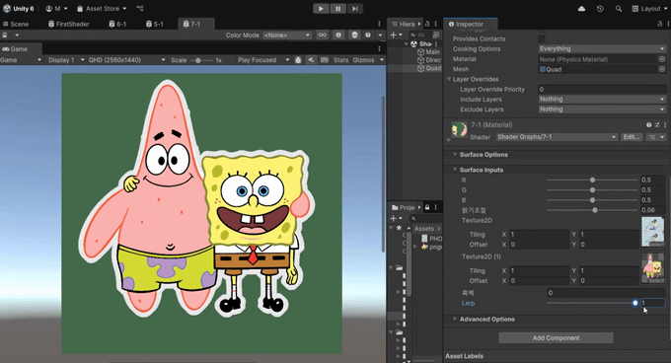This screenshot has width=671, height=363.
Task: Toggle the Gizmos button in Game view
Action: coord(363,60)
